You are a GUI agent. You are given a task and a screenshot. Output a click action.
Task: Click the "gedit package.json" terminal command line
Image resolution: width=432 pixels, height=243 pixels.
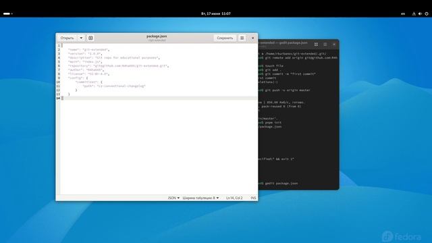click(281, 183)
